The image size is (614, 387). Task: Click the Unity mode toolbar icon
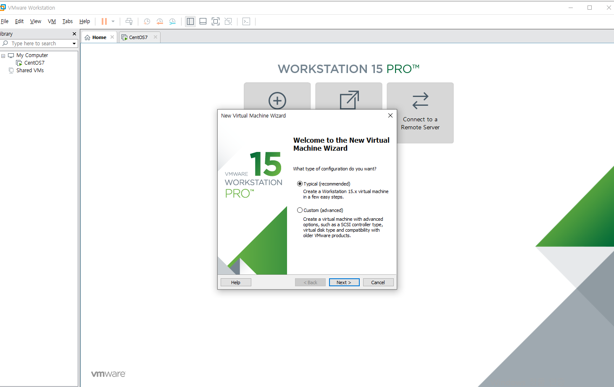(x=228, y=21)
